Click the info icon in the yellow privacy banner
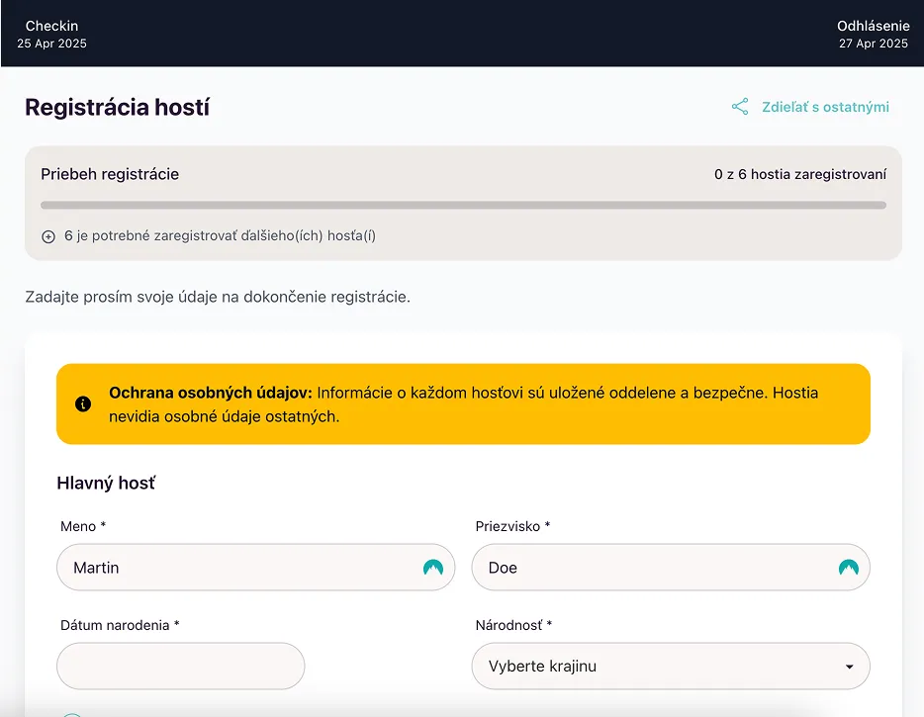 (x=83, y=404)
